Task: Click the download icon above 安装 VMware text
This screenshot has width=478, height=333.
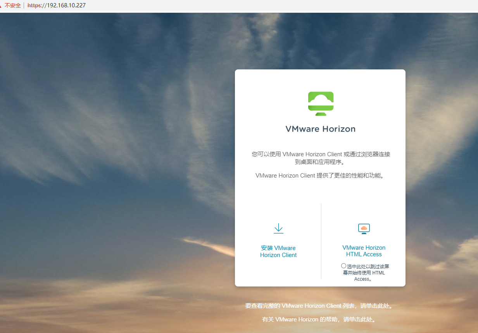Action: point(278,228)
